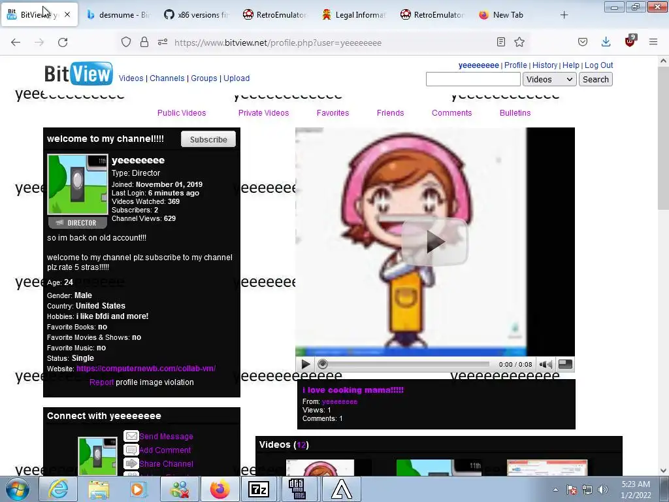Expand the Videos search type dropdown
Viewport: 669px width, 502px height.
coord(549,79)
